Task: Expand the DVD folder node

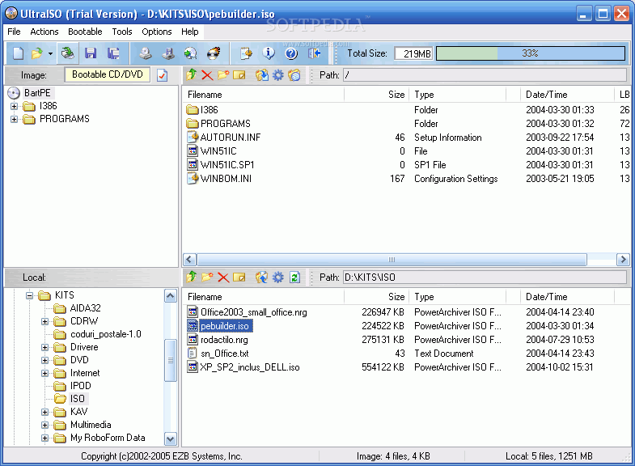Action: pos(44,360)
